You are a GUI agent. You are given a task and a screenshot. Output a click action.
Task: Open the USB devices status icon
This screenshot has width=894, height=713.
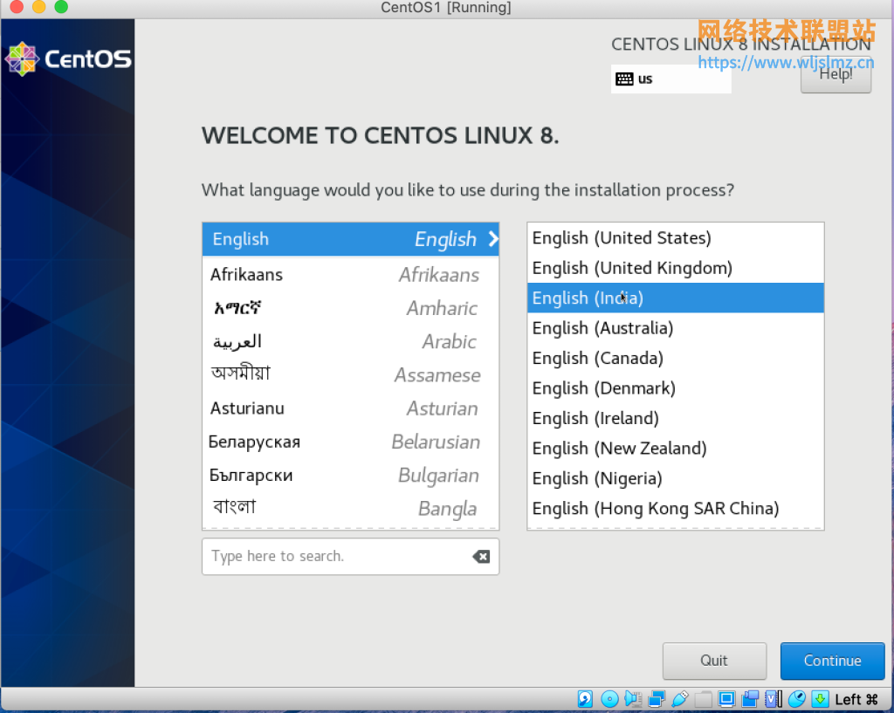click(x=680, y=698)
